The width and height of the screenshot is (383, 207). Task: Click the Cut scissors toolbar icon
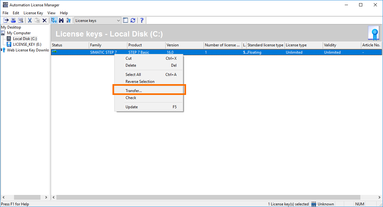[30, 20]
